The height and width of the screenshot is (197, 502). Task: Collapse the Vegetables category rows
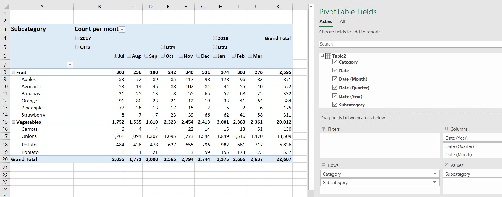pos(14,122)
